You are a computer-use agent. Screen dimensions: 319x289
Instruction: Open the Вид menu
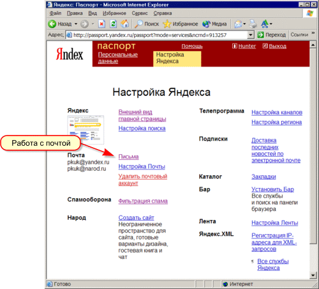pos(93,13)
